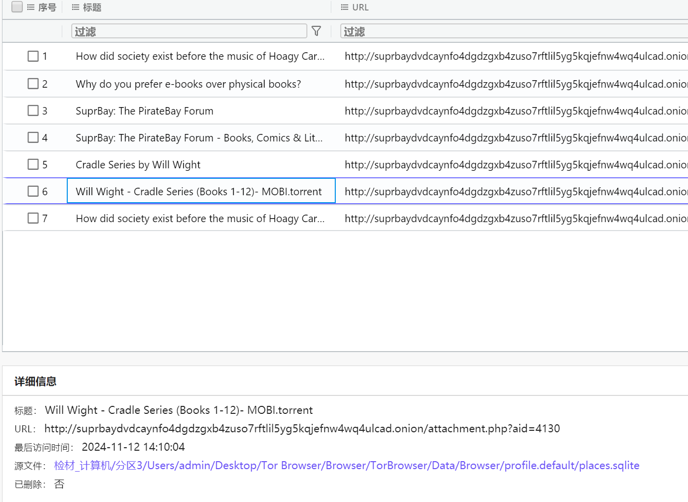This screenshot has width=688, height=502.
Task: Click the detail title 'Will Wight - Cradle Series'
Action: pyautogui.click(x=179, y=410)
